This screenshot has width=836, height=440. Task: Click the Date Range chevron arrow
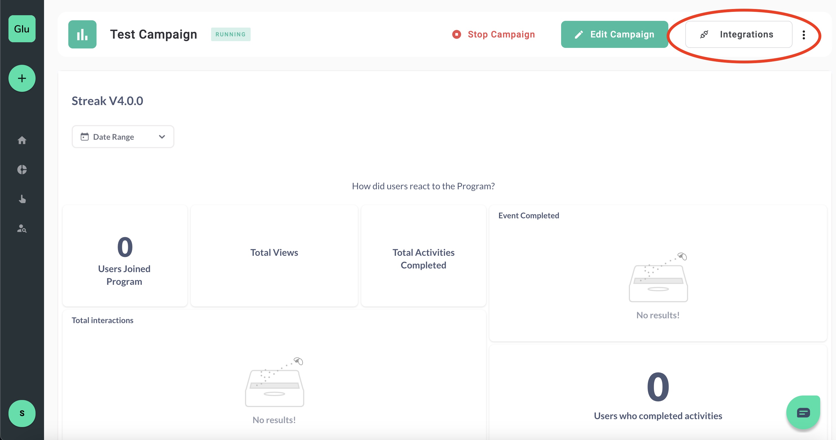point(162,137)
